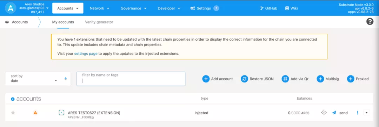Click the Accounts breadcrumb
Viewport: 379px width, 127px height.
(16, 22)
